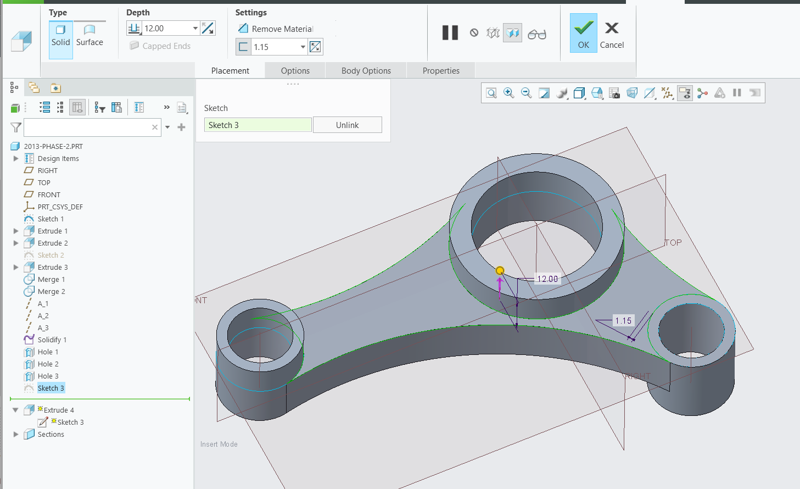This screenshot has width=800, height=489.
Task: Select the Zoom Out tool
Action: click(527, 93)
